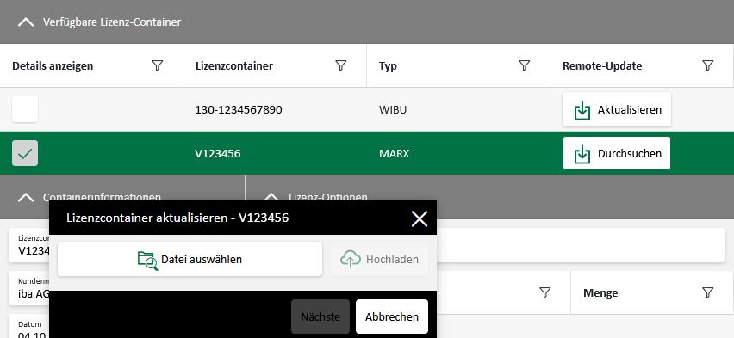Screen dimensions: 734x338
Task: Click Aktualisieren for container 130-1234567890
Action: coord(617,109)
